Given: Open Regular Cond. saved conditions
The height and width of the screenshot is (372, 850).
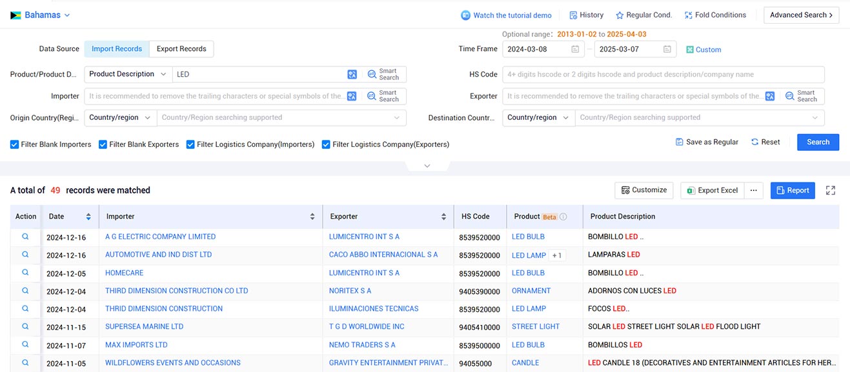Looking at the screenshot, I should point(643,15).
